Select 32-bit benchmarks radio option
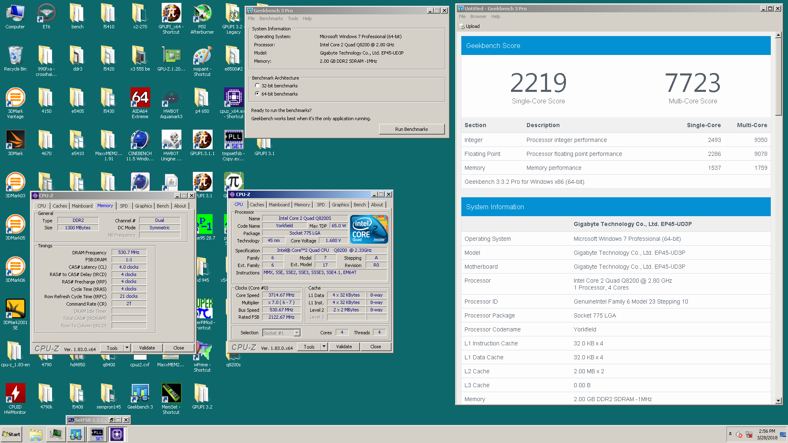 [257, 86]
